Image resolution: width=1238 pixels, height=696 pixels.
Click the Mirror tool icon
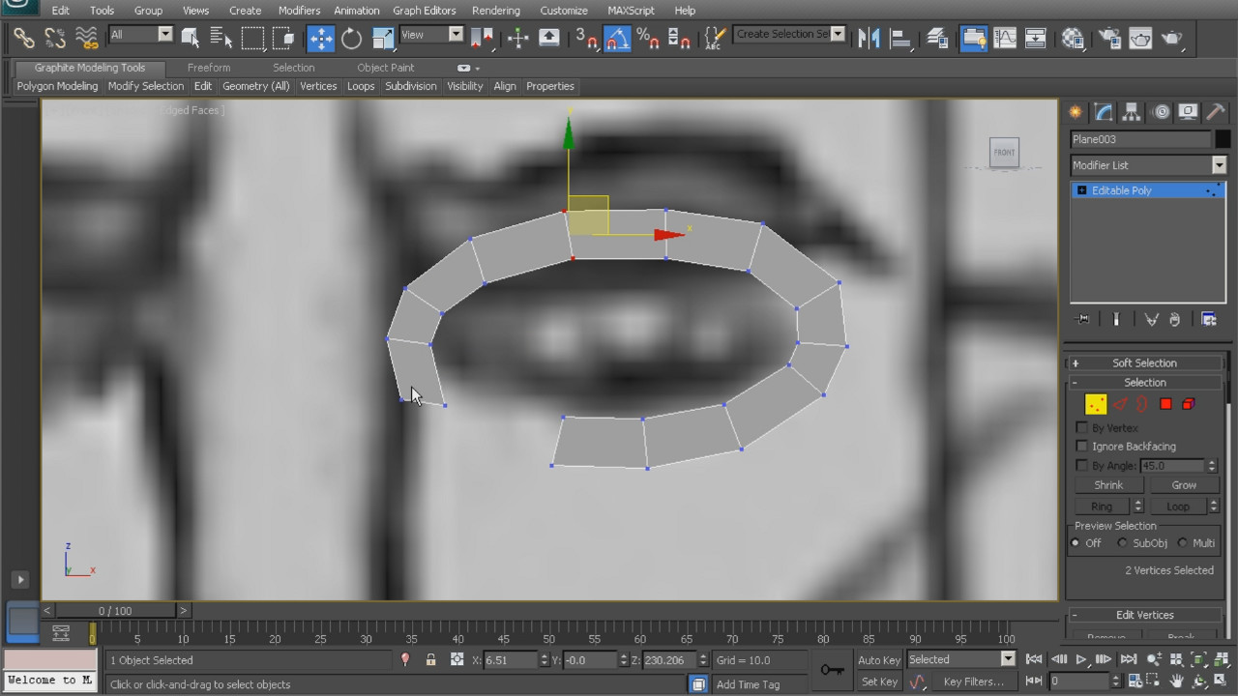click(869, 38)
